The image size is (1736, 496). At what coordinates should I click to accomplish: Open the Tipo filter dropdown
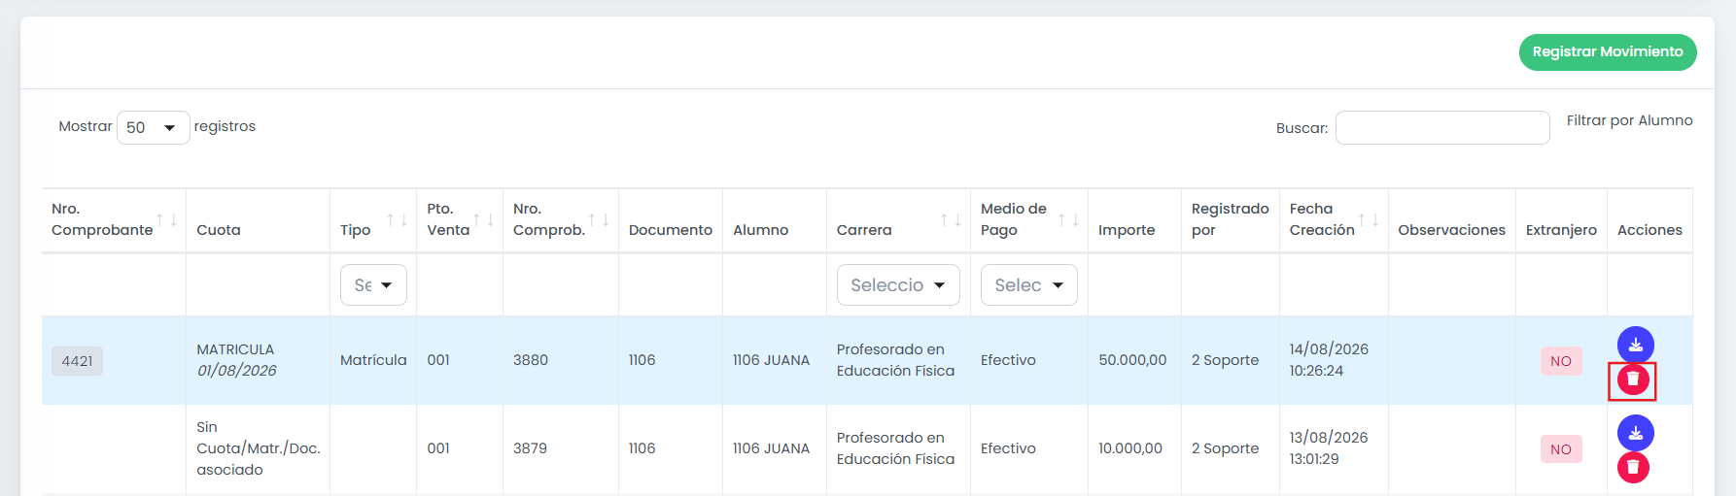point(373,285)
